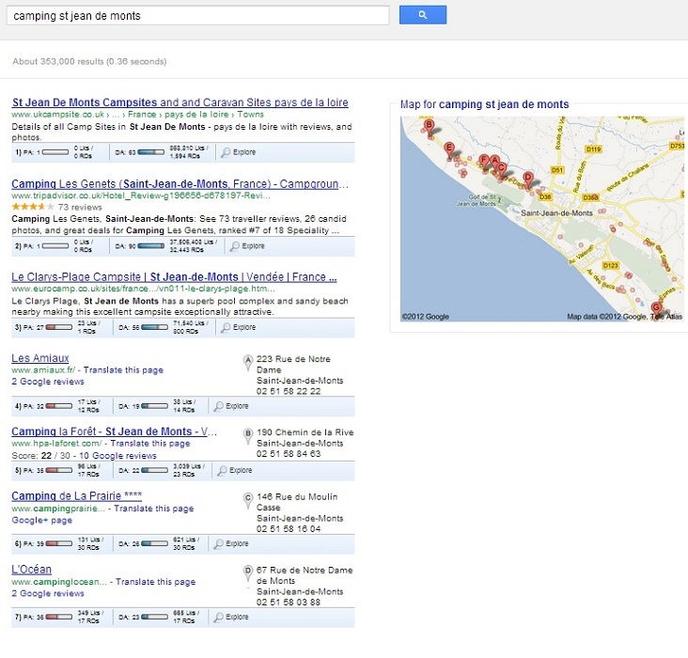
Task: Open 10 Google reviews for Camping la Forêt
Action: point(117,456)
